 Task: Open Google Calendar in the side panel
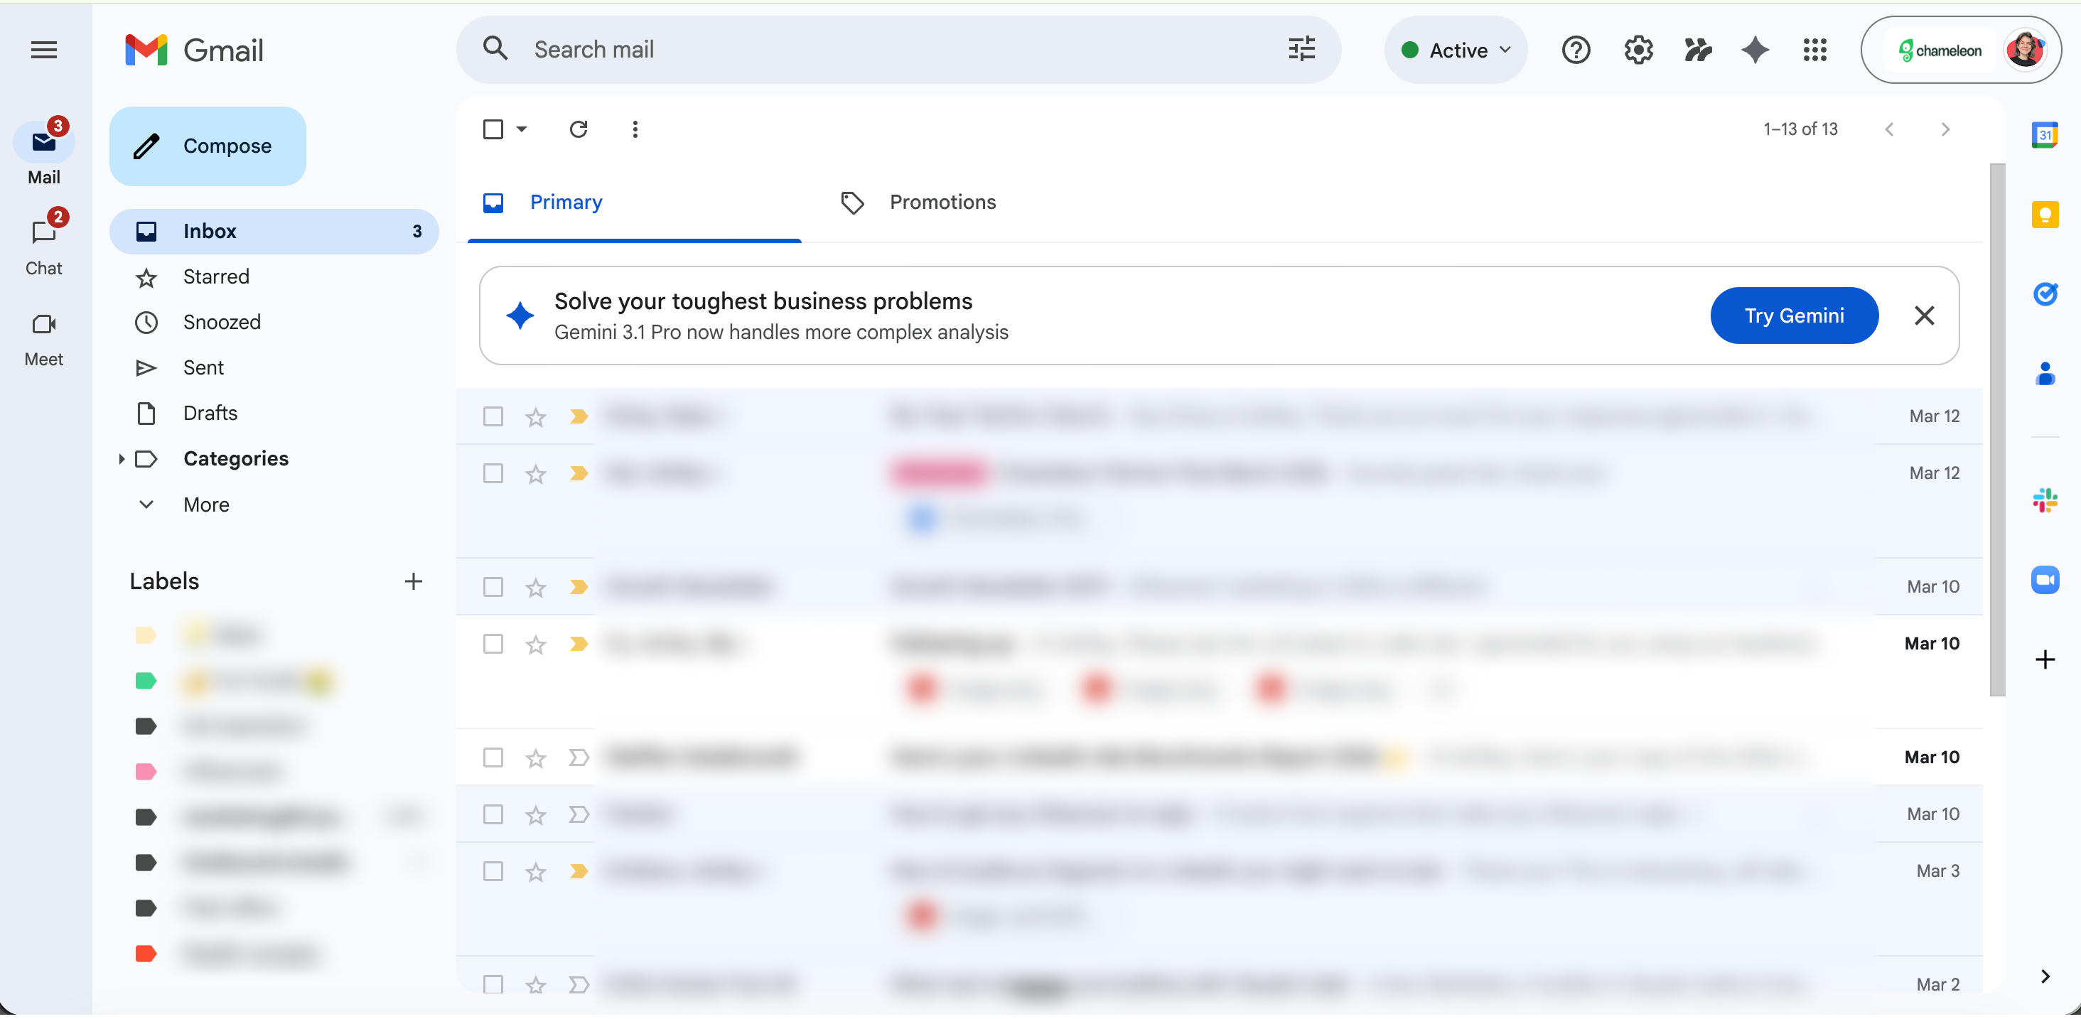click(2045, 136)
